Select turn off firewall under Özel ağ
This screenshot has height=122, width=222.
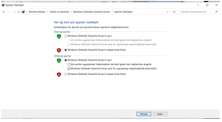click(66, 50)
